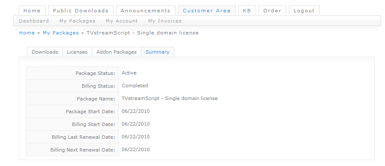Click the Package Status label

[95, 73]
